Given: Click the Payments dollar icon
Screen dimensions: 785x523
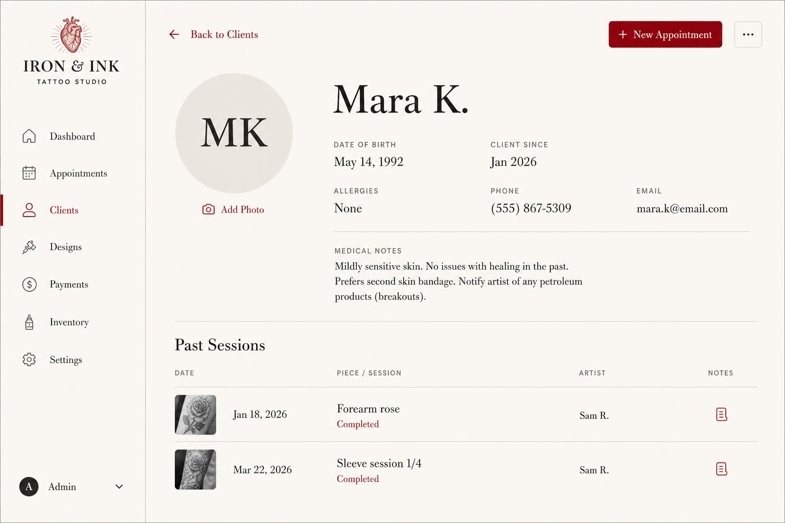Looking at the screenshot, I should pyautogui.click(x=29, y=284).
